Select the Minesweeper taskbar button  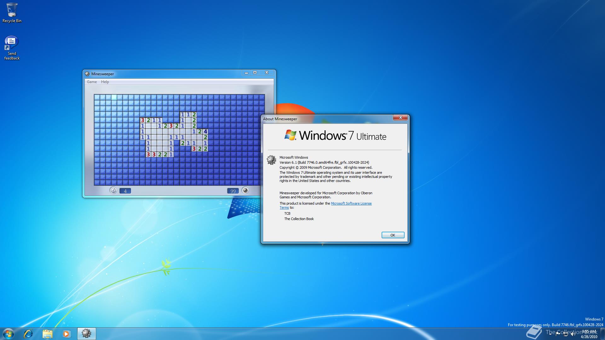(86, 334)
